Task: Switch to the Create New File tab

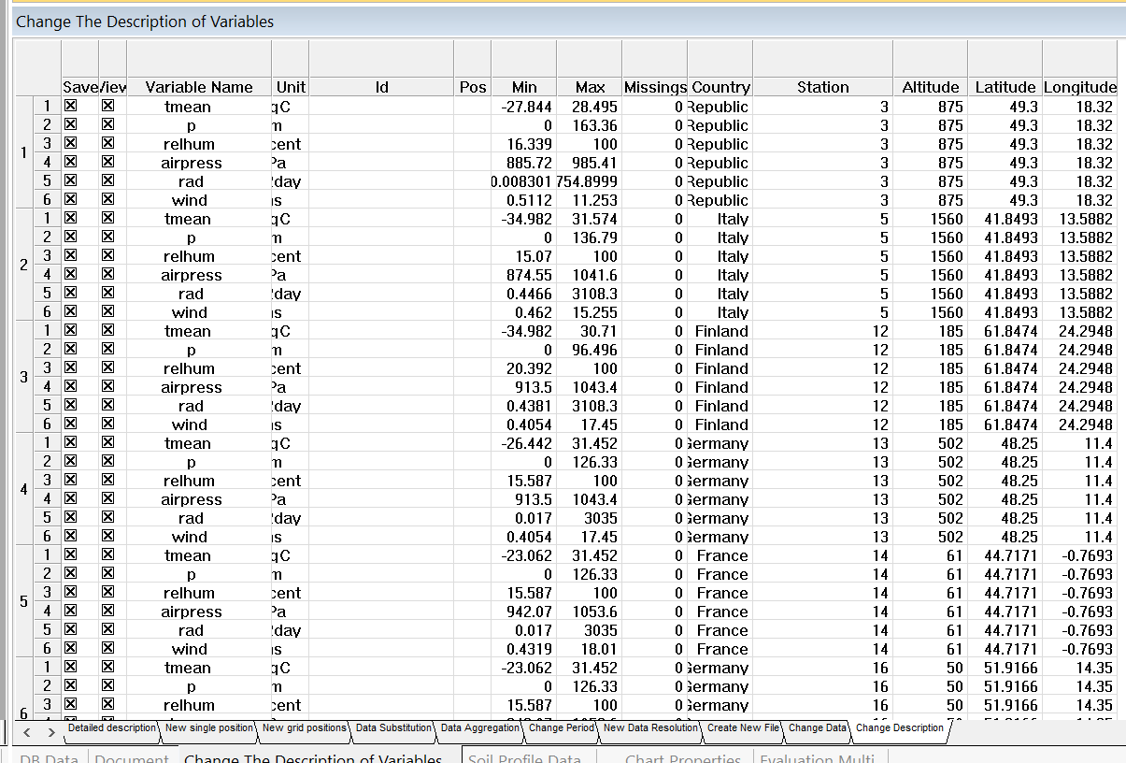Action: point(744,727)
